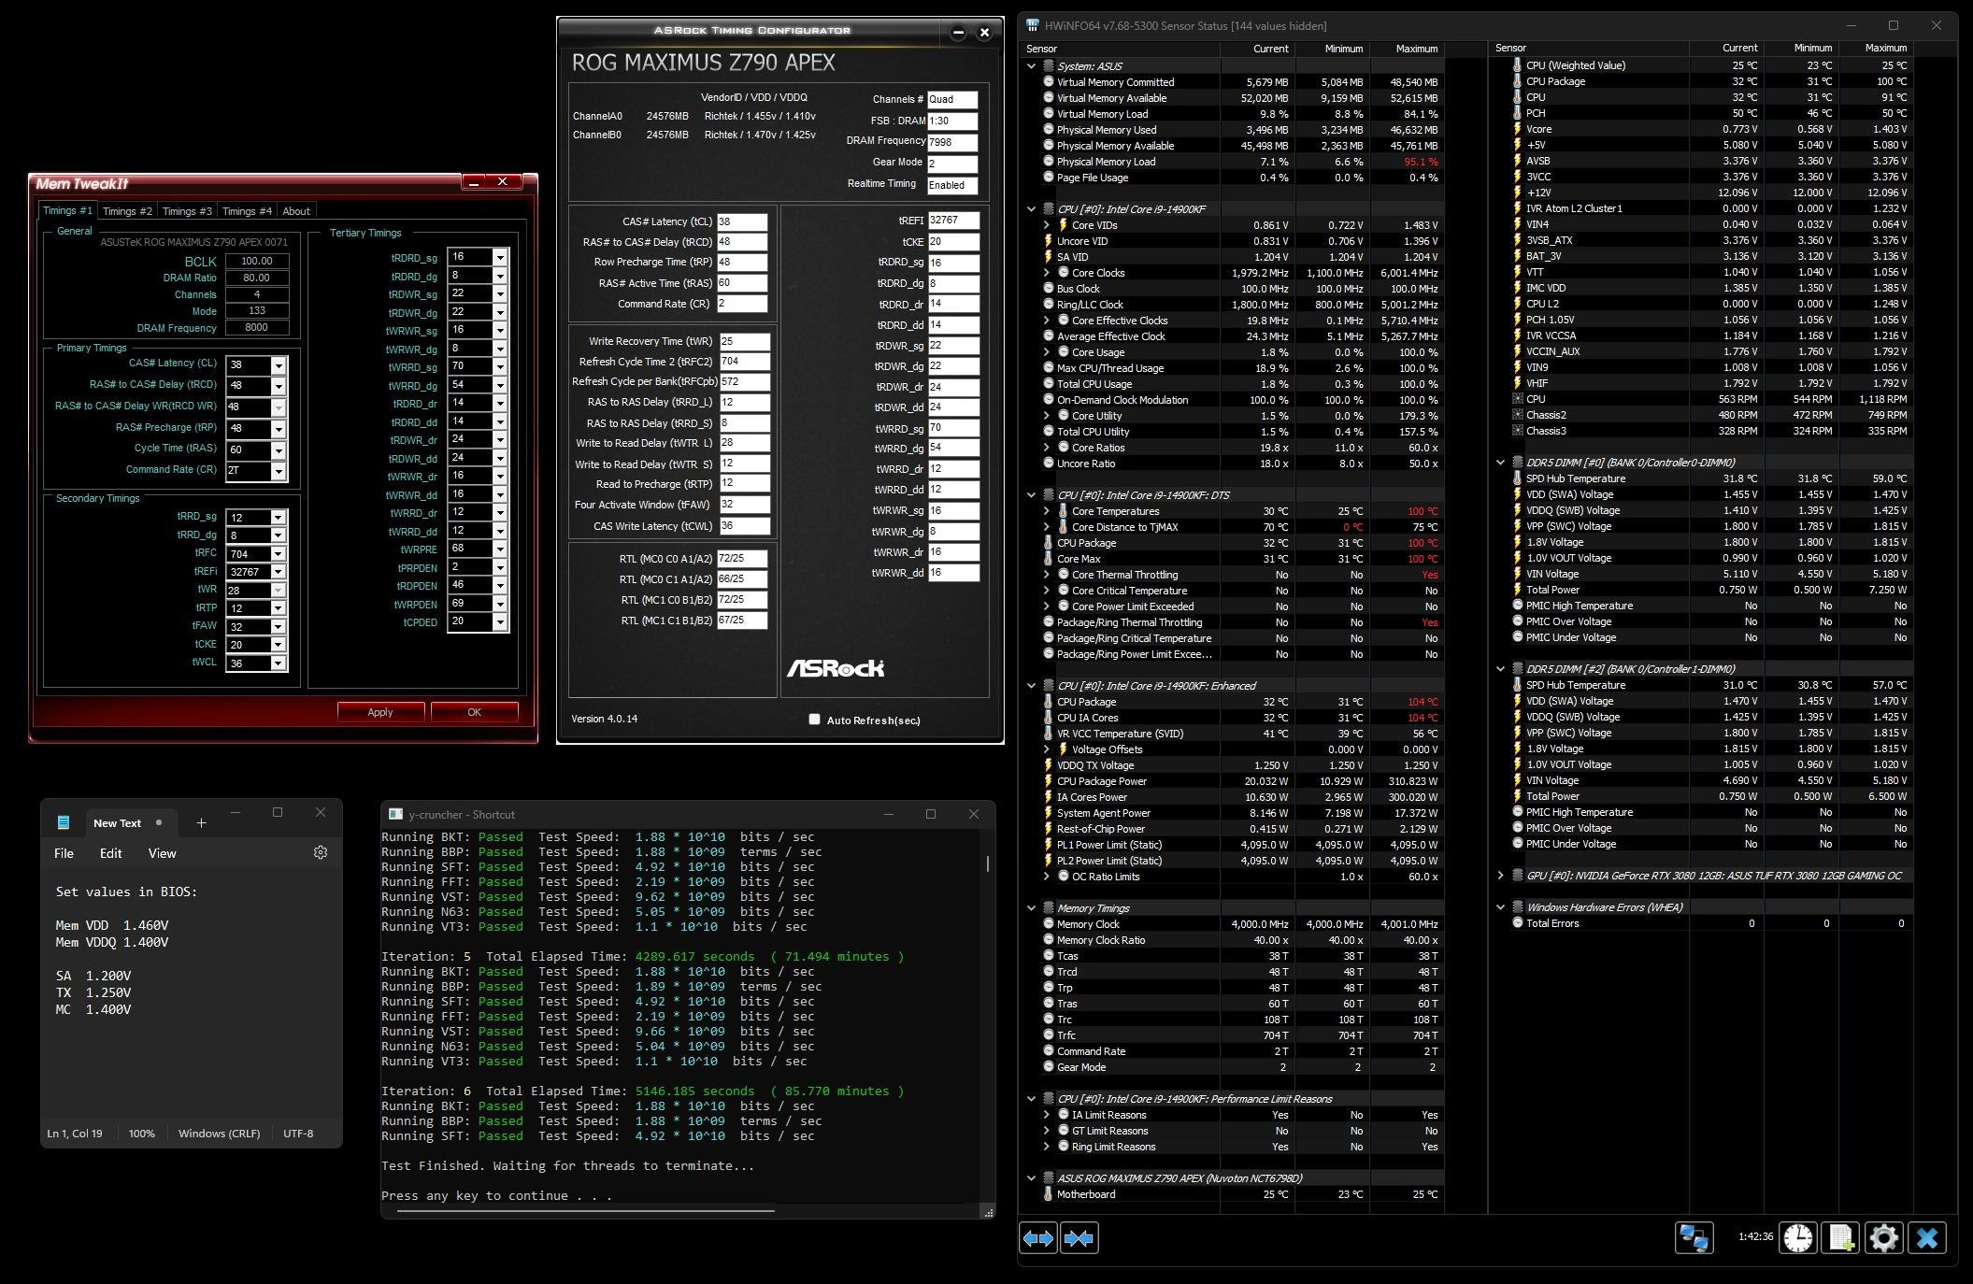1973x1284 pixels.
Task: Click HWiNFO expand columns arrows icon
Action: tap(1038, 1238)
